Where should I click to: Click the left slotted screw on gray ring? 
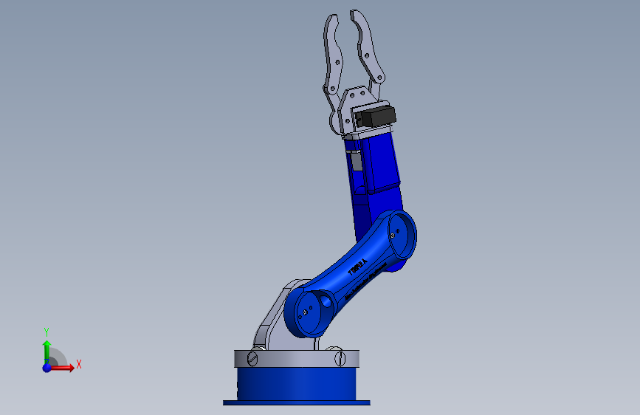[x=253, y=359]
